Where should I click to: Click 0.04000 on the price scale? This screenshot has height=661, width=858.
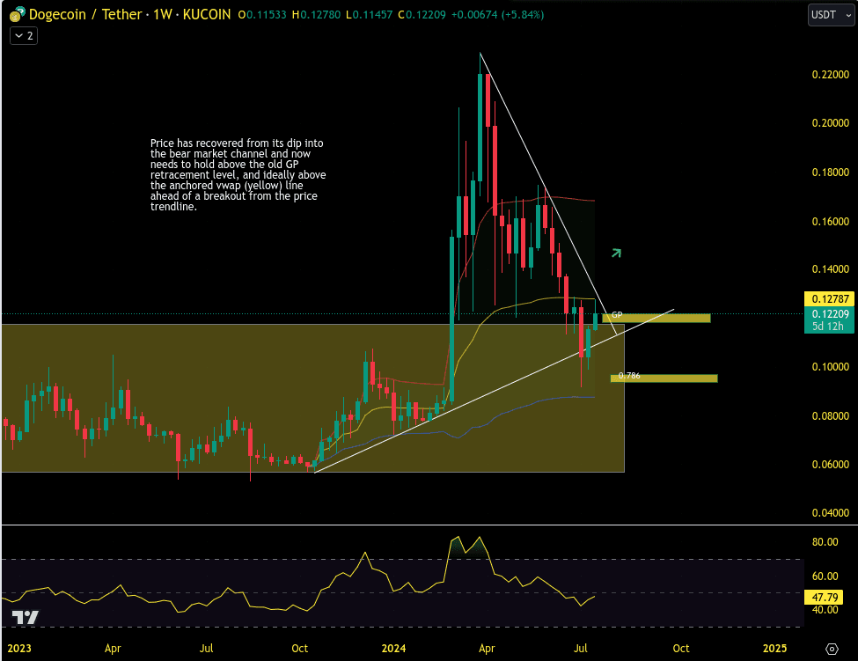pyautogui.click(x=831, y=513)
